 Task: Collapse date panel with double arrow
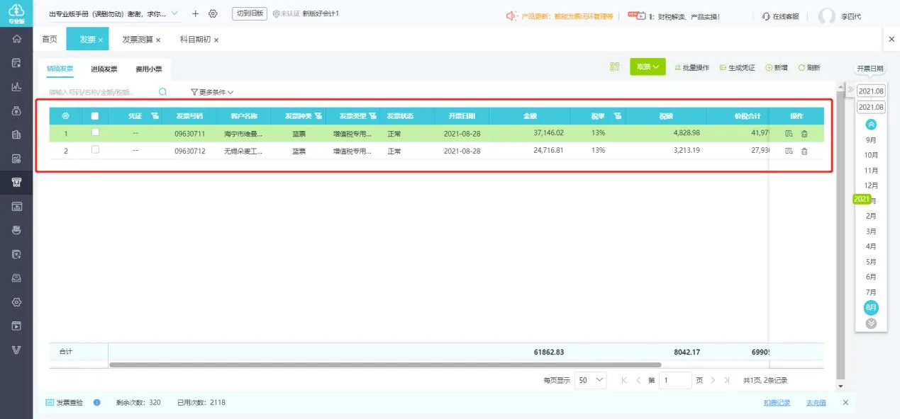[x=851, y=90]
